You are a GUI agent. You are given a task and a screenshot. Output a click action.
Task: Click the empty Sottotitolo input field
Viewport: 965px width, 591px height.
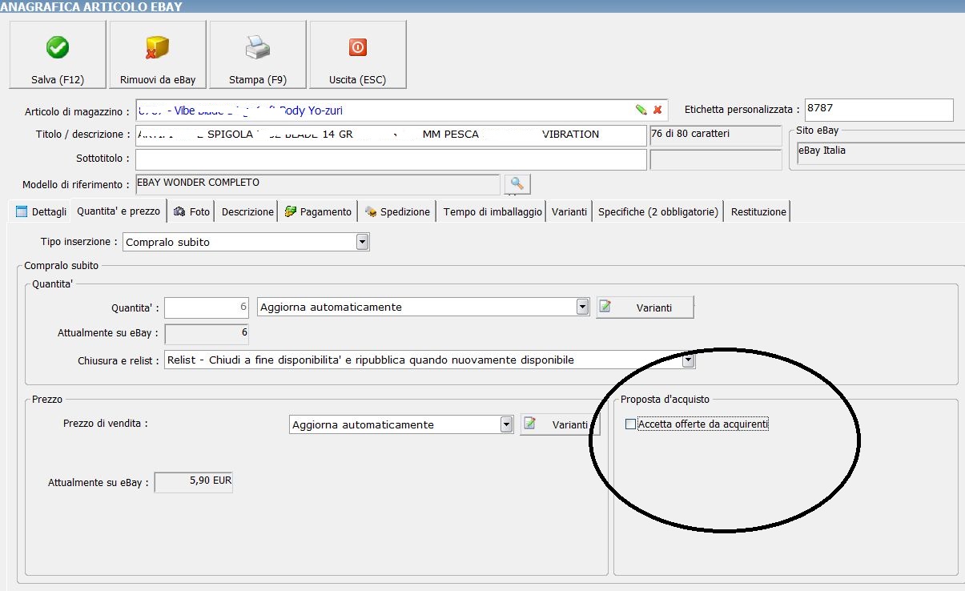[391, 159]
